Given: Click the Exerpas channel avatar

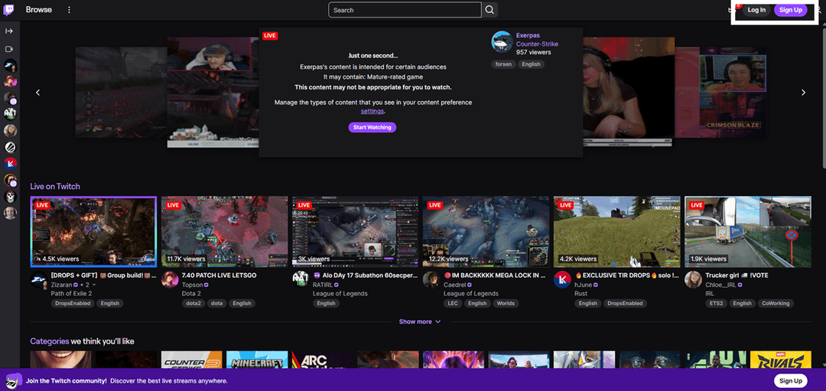Looking at the screenshot, I should [x=502, y=41].
